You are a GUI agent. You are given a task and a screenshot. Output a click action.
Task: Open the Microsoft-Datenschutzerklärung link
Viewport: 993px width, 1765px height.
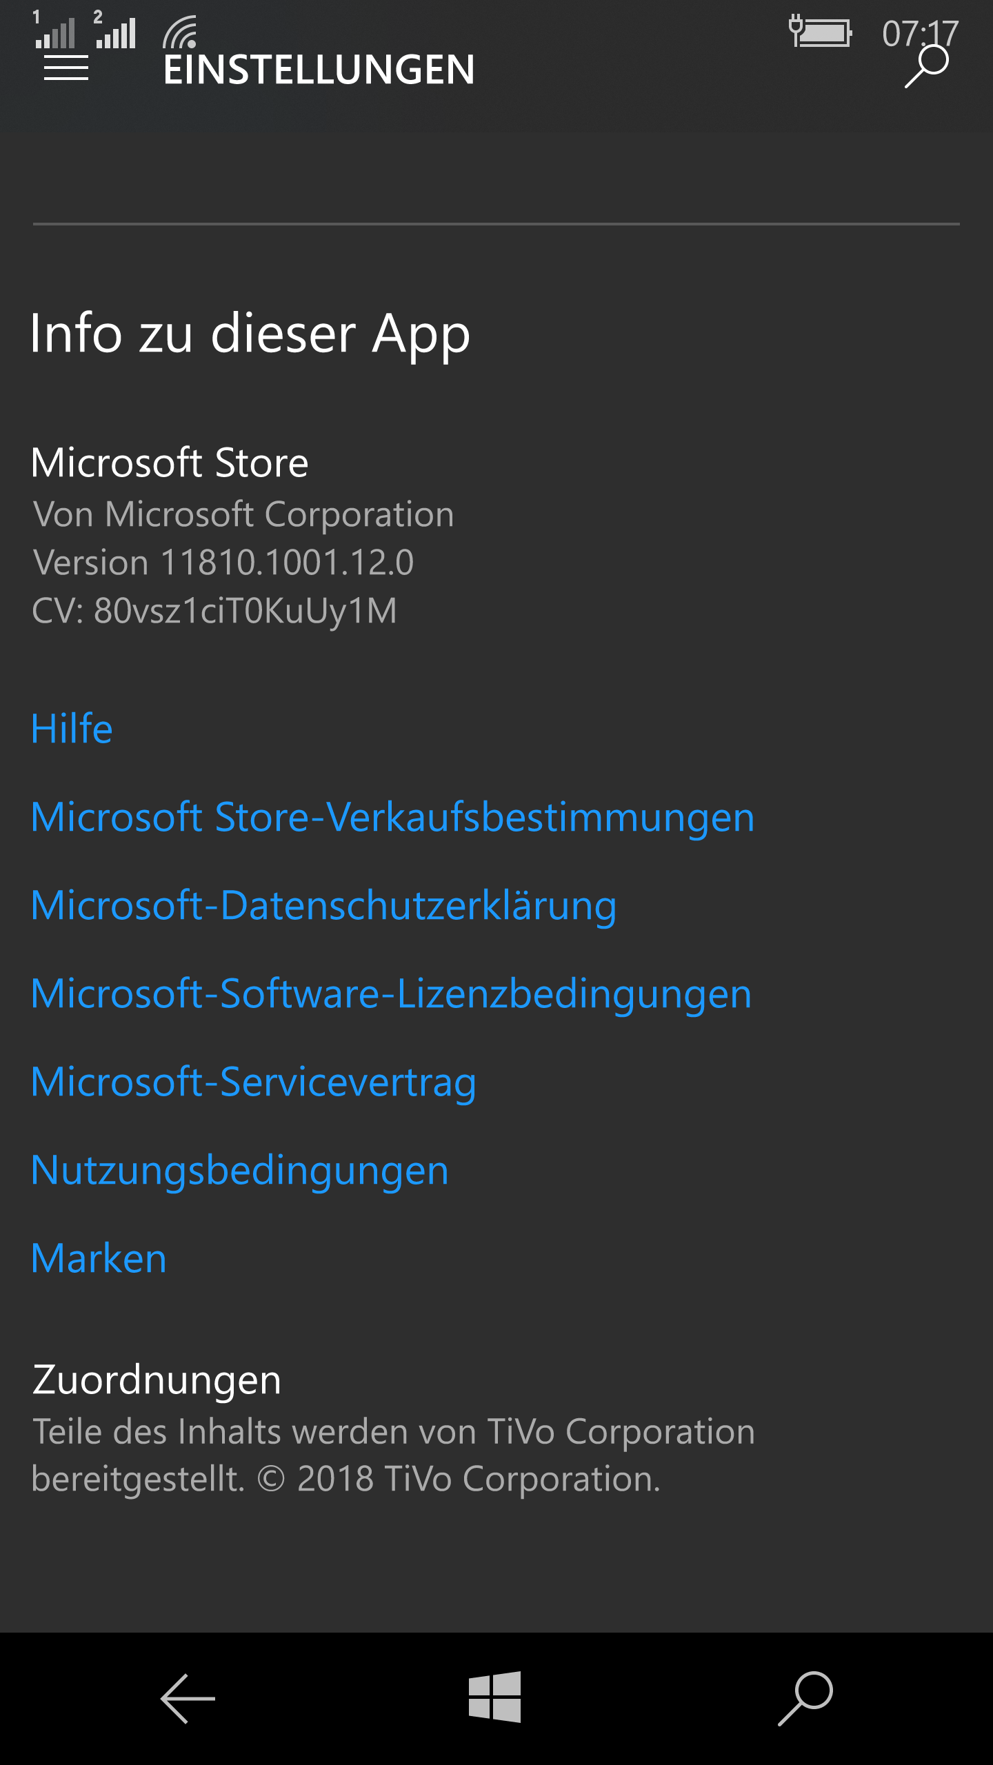point(323,905)
